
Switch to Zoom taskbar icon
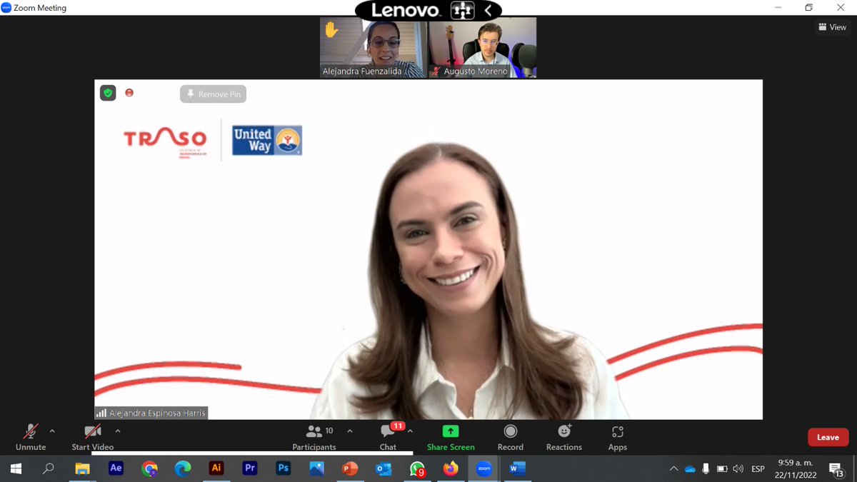(x=483, y=468)
